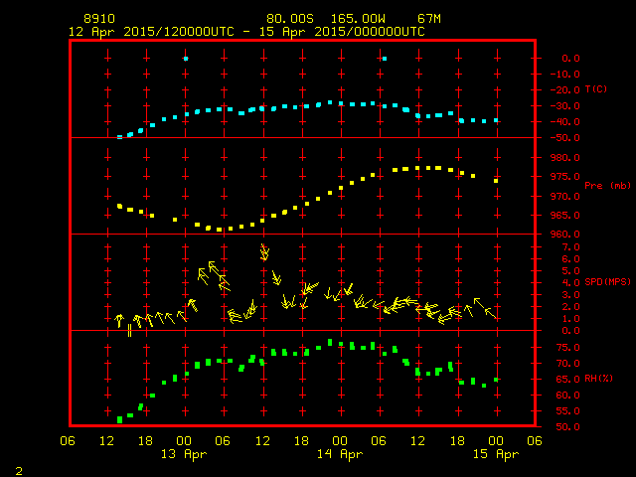Click the '-40.0' temperature axis value
This screenshot has height=477, width=636.
click(x=565, y=121)
